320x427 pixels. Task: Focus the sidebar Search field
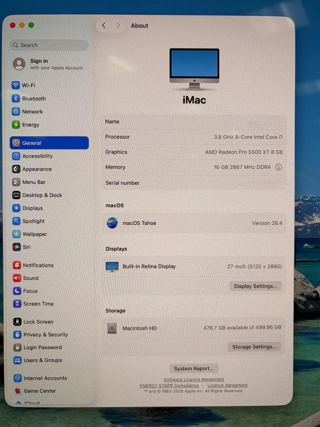click(49, 45)
